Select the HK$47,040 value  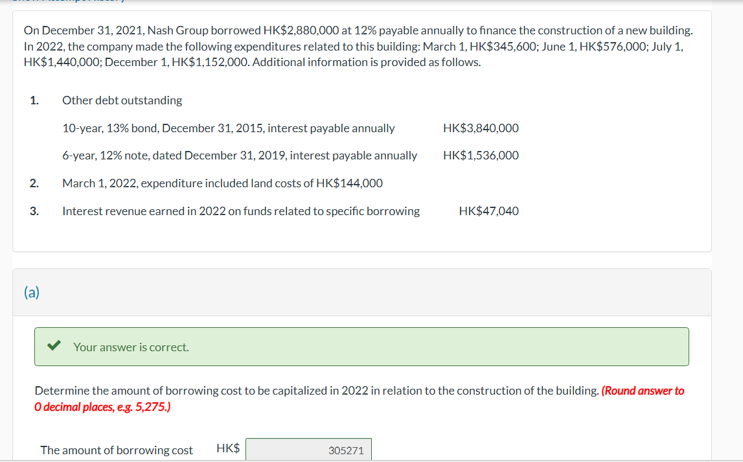488,211
